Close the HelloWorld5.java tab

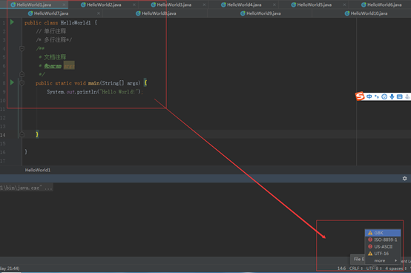tap(344, 4)
